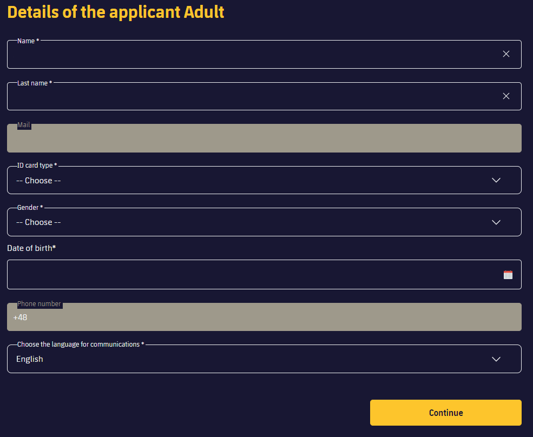Click the Gender chevron arrow

pyautogui.click(x=496, y=222)
